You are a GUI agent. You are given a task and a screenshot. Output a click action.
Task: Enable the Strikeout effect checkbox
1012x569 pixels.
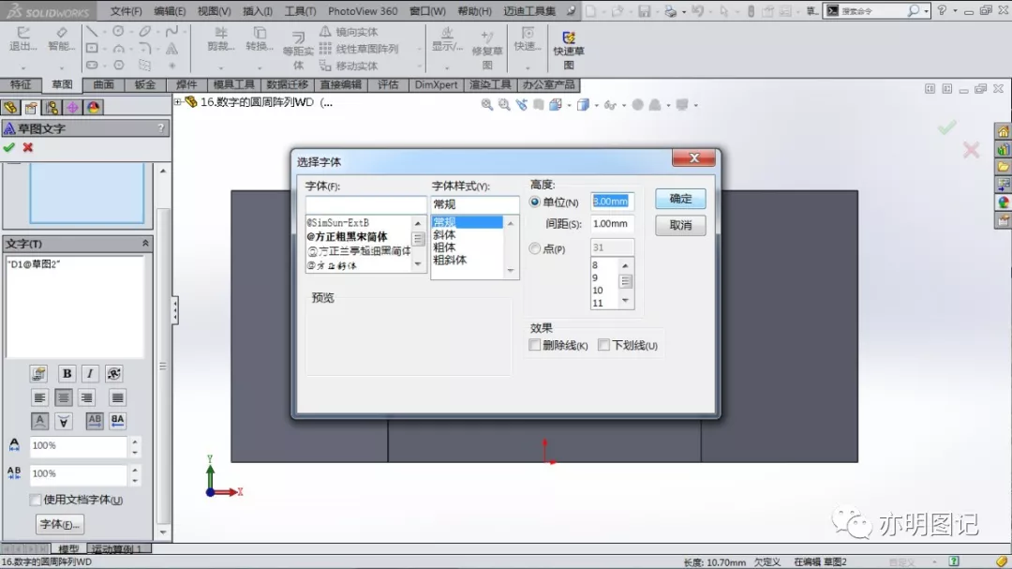pos(535,346)
